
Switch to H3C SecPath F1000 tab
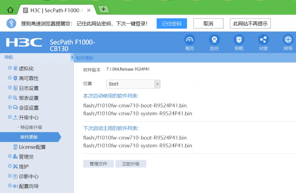coord(57,10)
